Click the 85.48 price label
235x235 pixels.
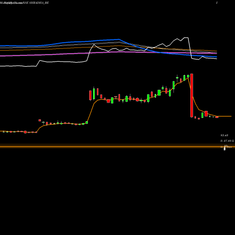[224, 135]
